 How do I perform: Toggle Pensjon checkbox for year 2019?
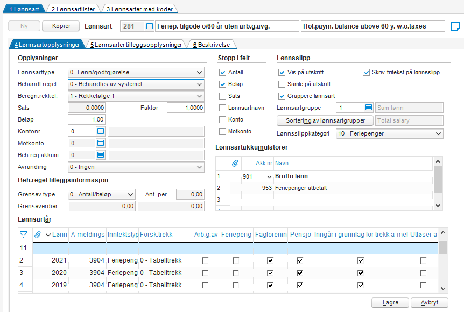pyautogui.click(x=300, y=285)
